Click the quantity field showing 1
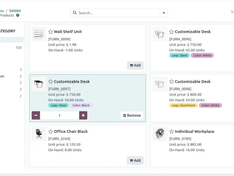The width and height of the screenshot is (234, 176). [x=59, y=115]
